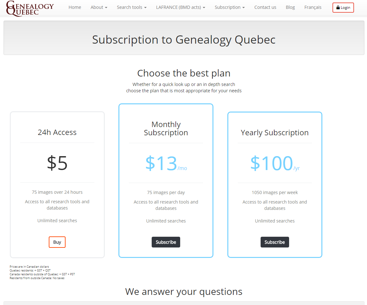Image resolution: width=367 pixels, height=305 pixels.
Task: Expand the Subscription nav dropdown
Action: [230, 7]
